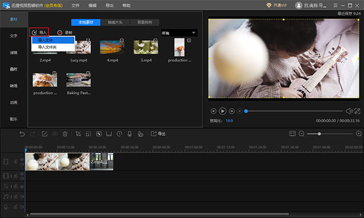The width and height of the screenshot is (364, 218).
Task: Zoom in the timeline with plus magnifier
Action: tap(358, 134)
